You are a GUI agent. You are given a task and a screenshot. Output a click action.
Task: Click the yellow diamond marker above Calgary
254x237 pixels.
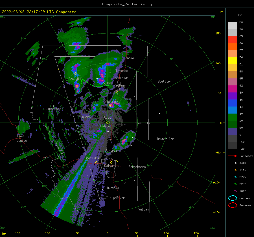[111, 162]
